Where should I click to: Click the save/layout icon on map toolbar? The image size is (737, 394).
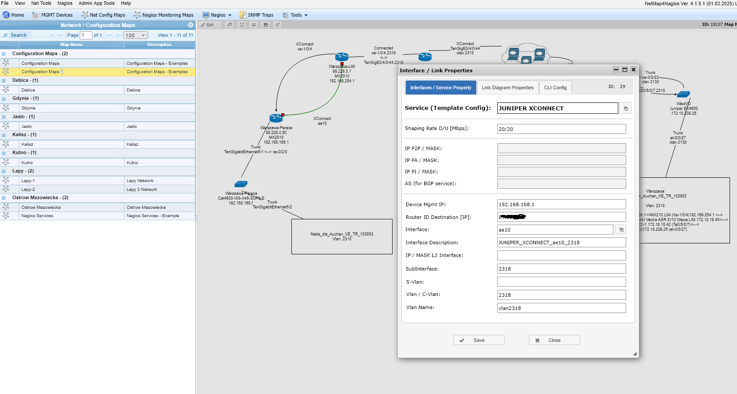[266, 25]
